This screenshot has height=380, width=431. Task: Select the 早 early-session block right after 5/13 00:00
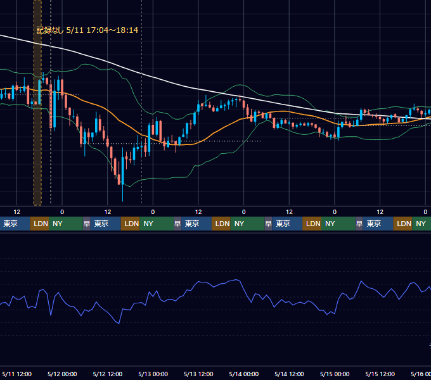[x=177, y=224]
